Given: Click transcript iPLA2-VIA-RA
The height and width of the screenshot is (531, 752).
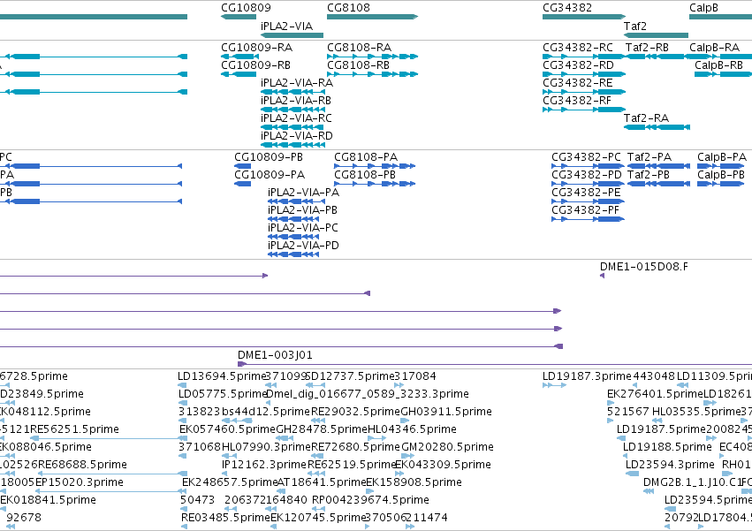Looking at the screenshot, I should click(x=297, y=82).
